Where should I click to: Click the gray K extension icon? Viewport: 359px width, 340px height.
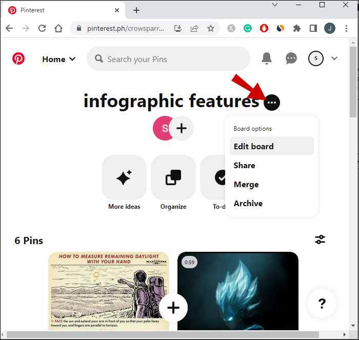coord(231,28)
